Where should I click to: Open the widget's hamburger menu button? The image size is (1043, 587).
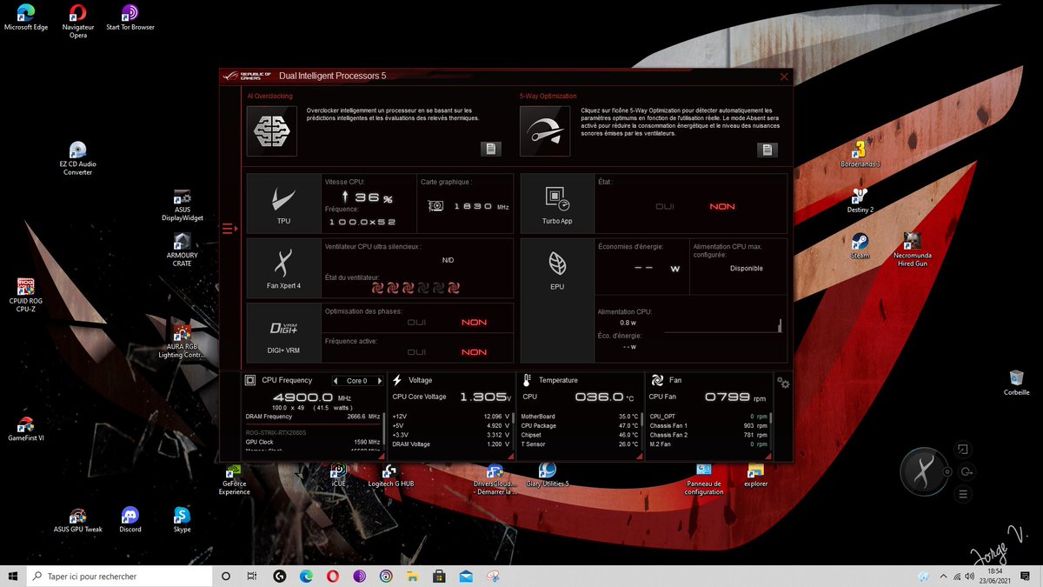point(963,494)
